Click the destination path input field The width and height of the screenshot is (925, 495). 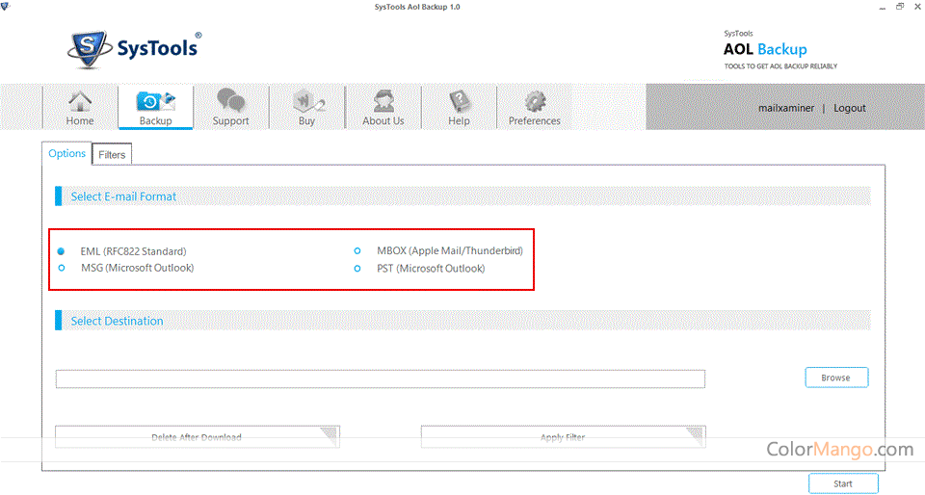[x=380, y=378]
